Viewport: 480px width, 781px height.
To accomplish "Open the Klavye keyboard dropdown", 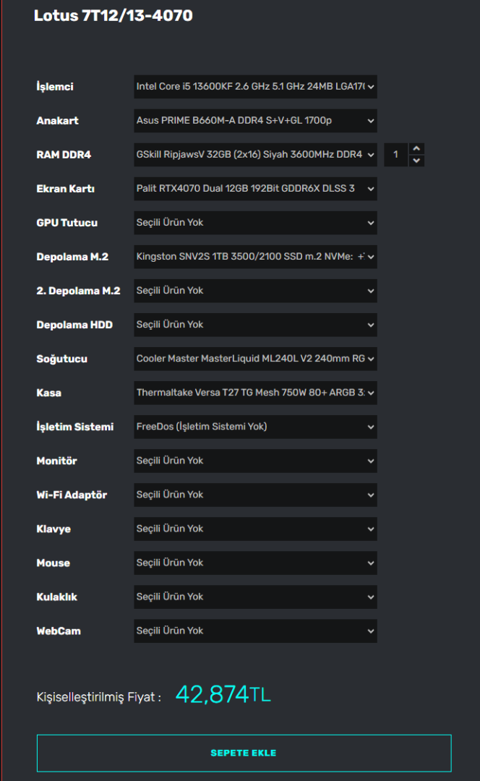I will [x=255, y=529].
